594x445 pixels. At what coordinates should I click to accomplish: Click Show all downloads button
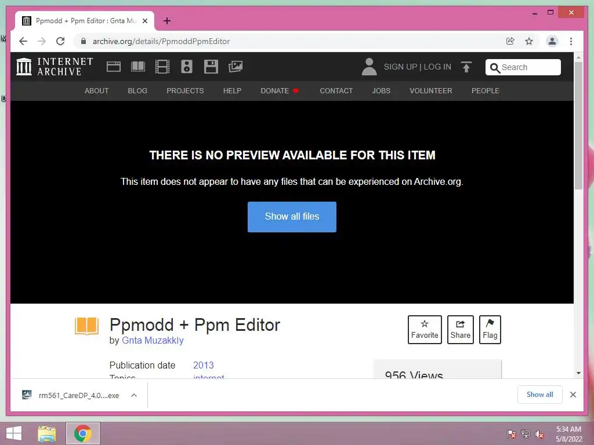[540, 395]
